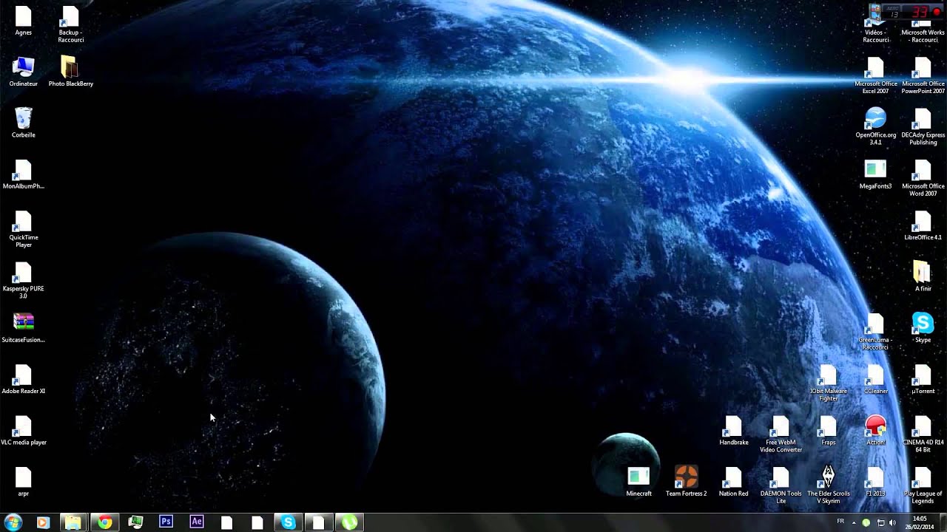Select DECAdry Express Publishing shortcut
This screenshot has width=947, height=532.
point(923,127)
